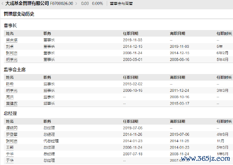Screen dimensions: 233x165
Task: Open 张树忠 link in the 代总经理 row
Action: 11,141
